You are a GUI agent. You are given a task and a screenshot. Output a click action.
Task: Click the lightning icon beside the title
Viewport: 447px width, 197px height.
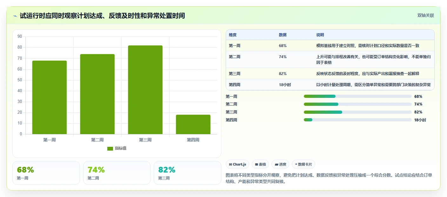pos(15,16)
